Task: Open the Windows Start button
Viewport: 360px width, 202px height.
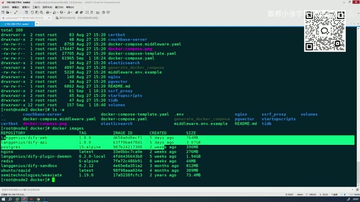Action: 3,199
